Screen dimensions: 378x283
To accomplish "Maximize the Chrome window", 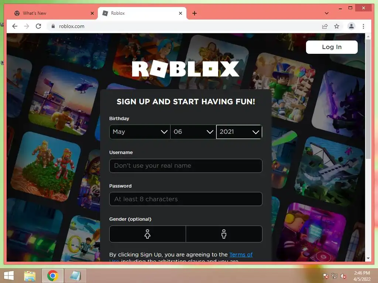I will tap(350, 8).
